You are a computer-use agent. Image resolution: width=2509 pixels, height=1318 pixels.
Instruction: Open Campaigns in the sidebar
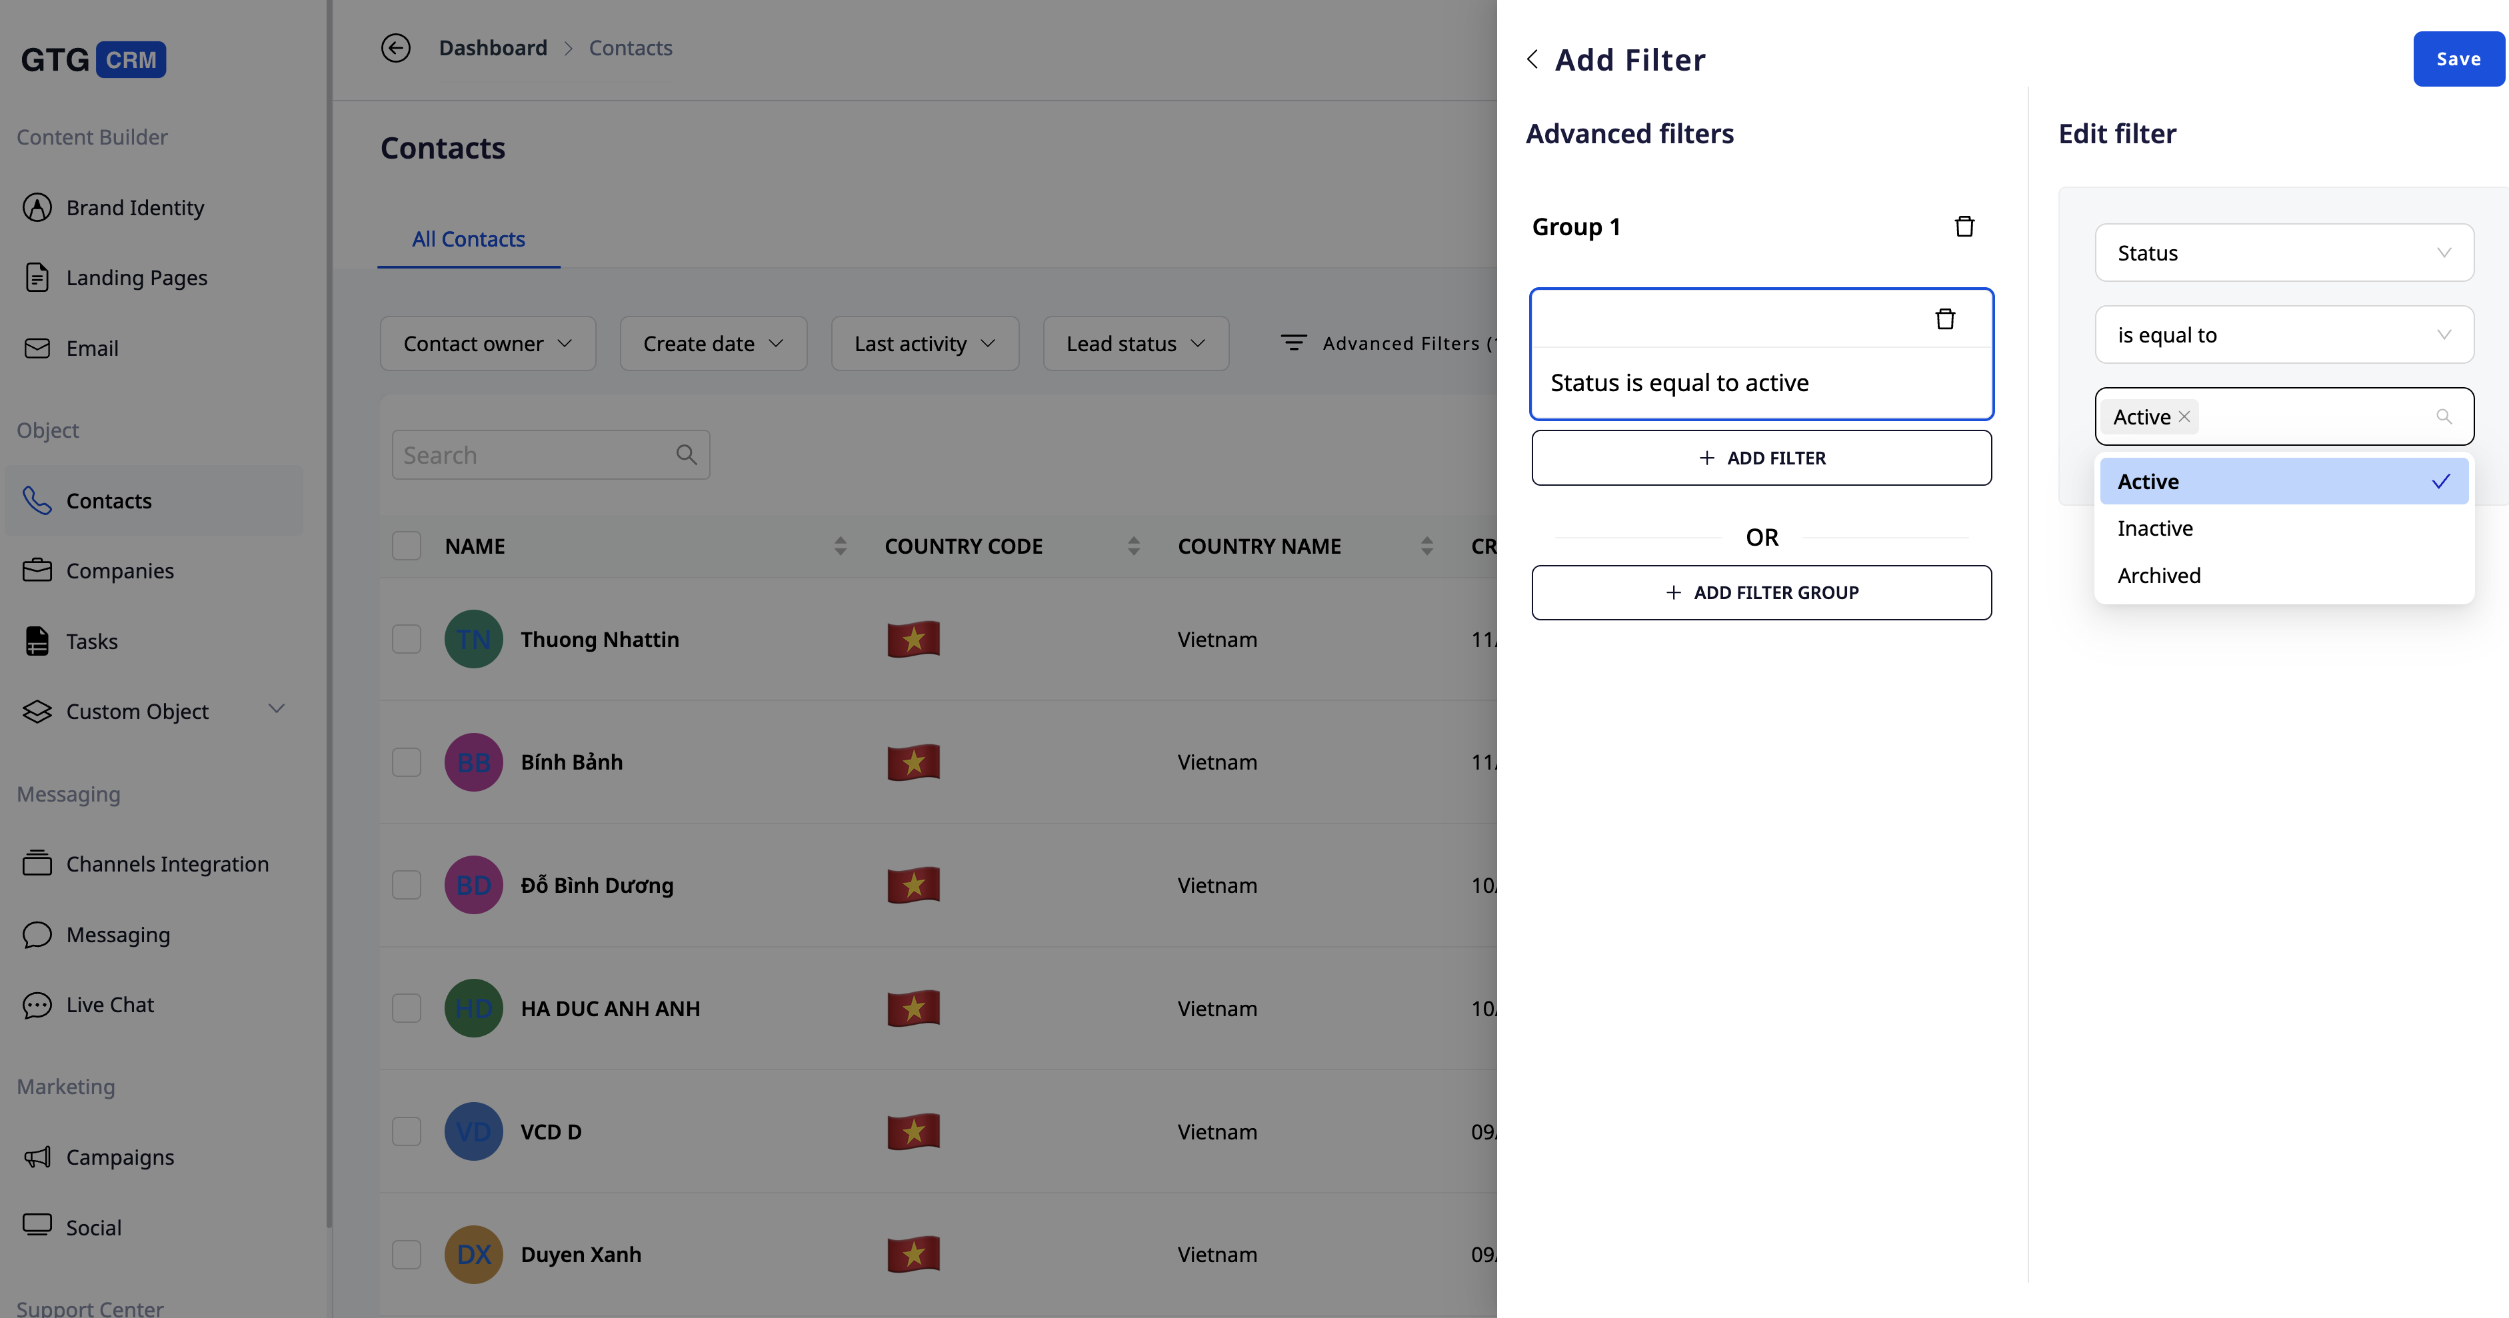click(120, 1157)
